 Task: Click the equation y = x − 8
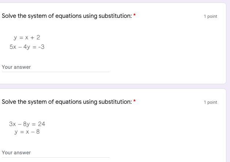coord(27,132)
